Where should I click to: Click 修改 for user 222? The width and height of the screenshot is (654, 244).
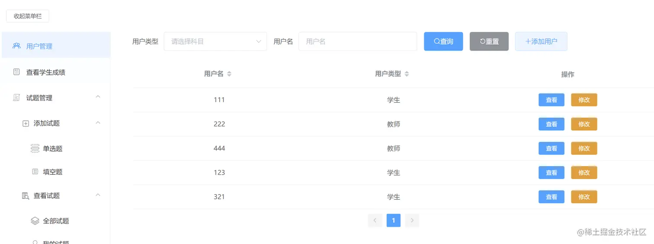click(584, 124)
